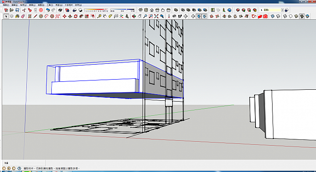Select the Tape Measure tool
The width and height of the screenshot is (316, 172).
tap(99, 16)
